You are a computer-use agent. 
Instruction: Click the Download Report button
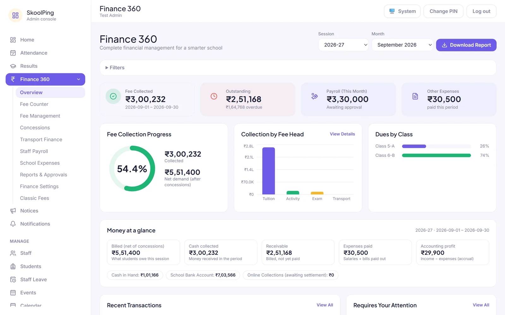pos(466,45)
